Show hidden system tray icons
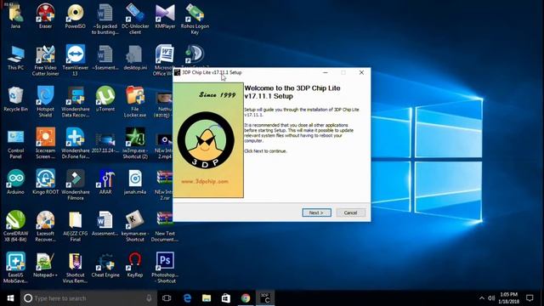Image resolution: width=544 pixels, height=306 pixels. [x=482, y=298]
